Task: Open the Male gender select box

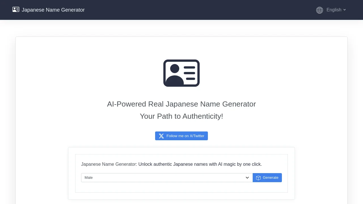Action: [x=167, y=178]
